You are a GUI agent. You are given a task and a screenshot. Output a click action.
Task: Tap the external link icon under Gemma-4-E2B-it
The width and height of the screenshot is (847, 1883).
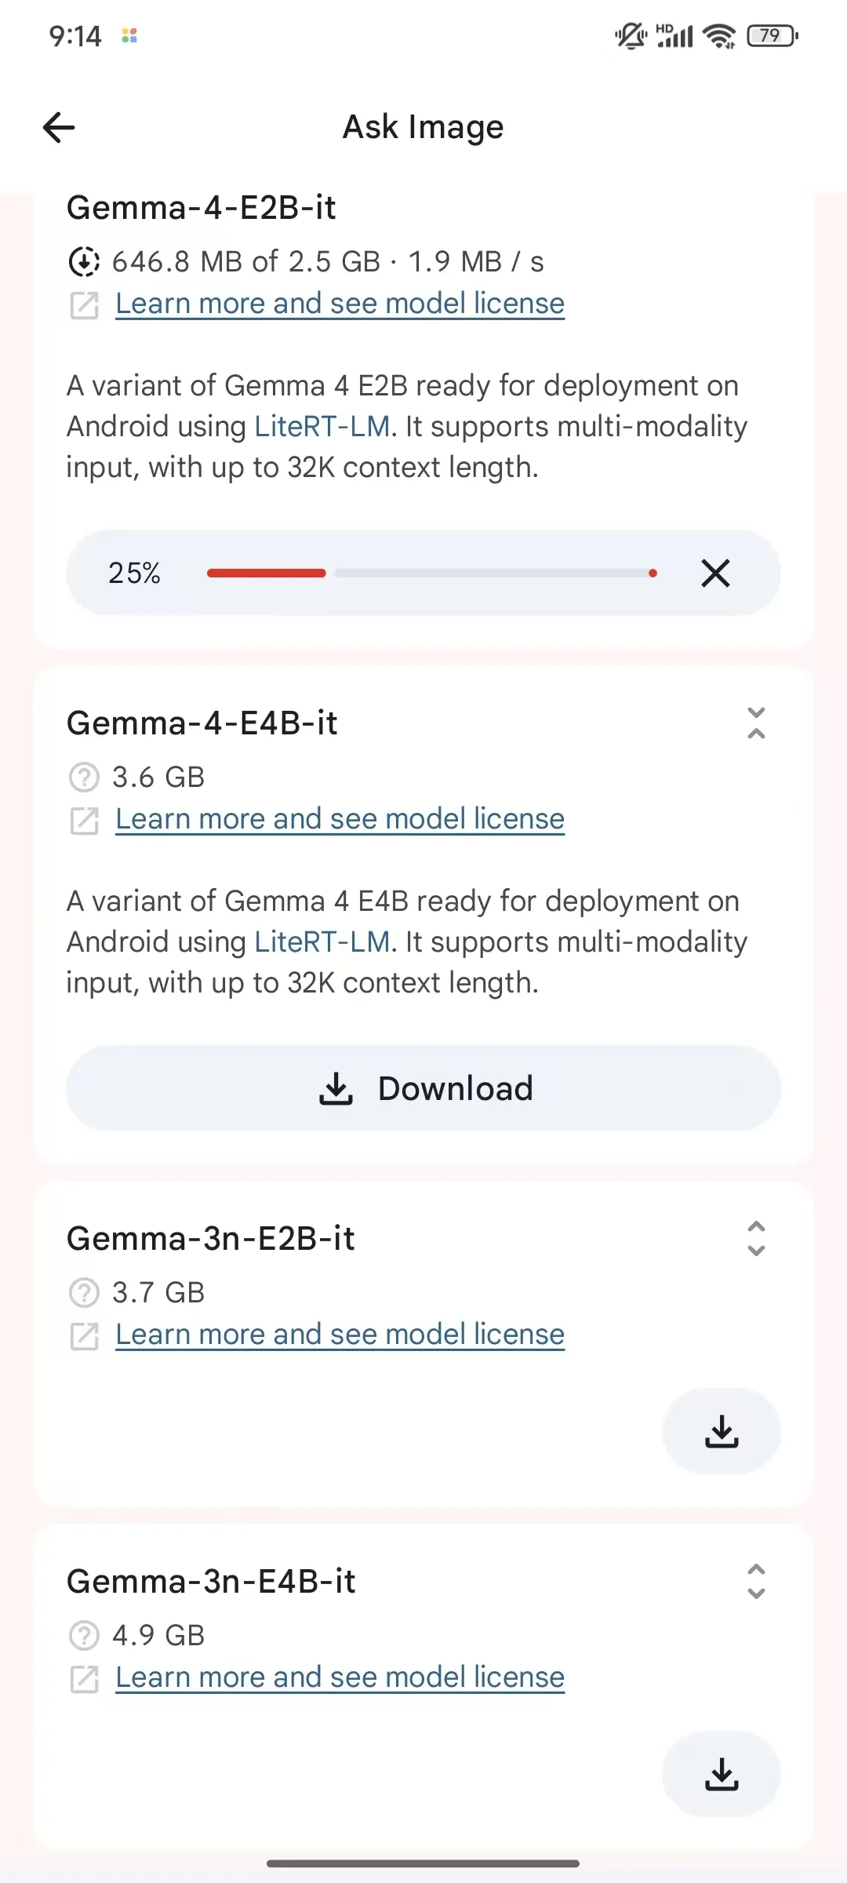[84, 305]
